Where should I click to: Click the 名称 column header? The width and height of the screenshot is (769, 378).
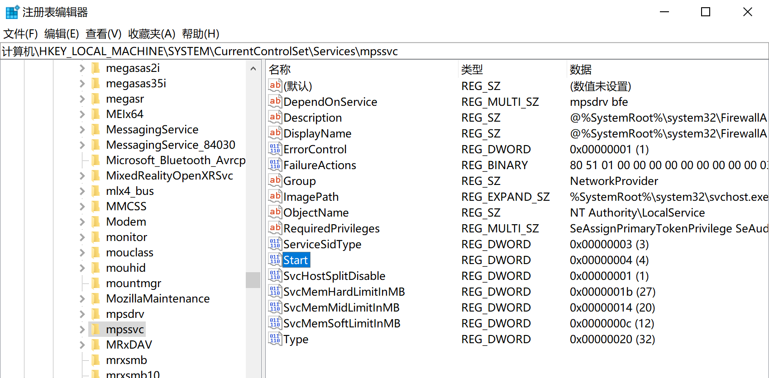point(362,69)
